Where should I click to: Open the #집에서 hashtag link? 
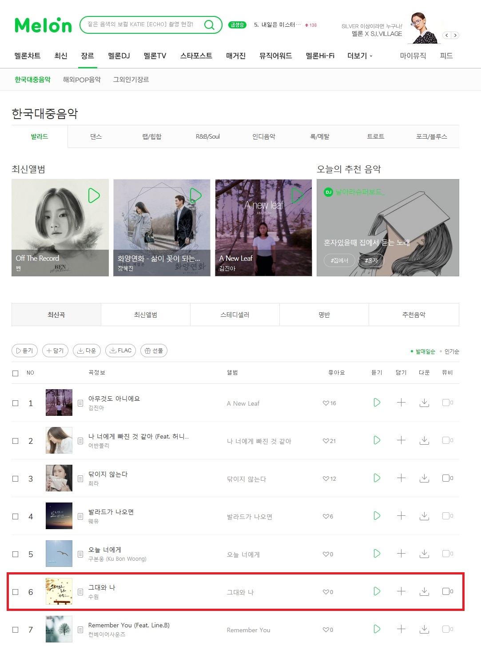pyautogui.click(x=339, y=260)
